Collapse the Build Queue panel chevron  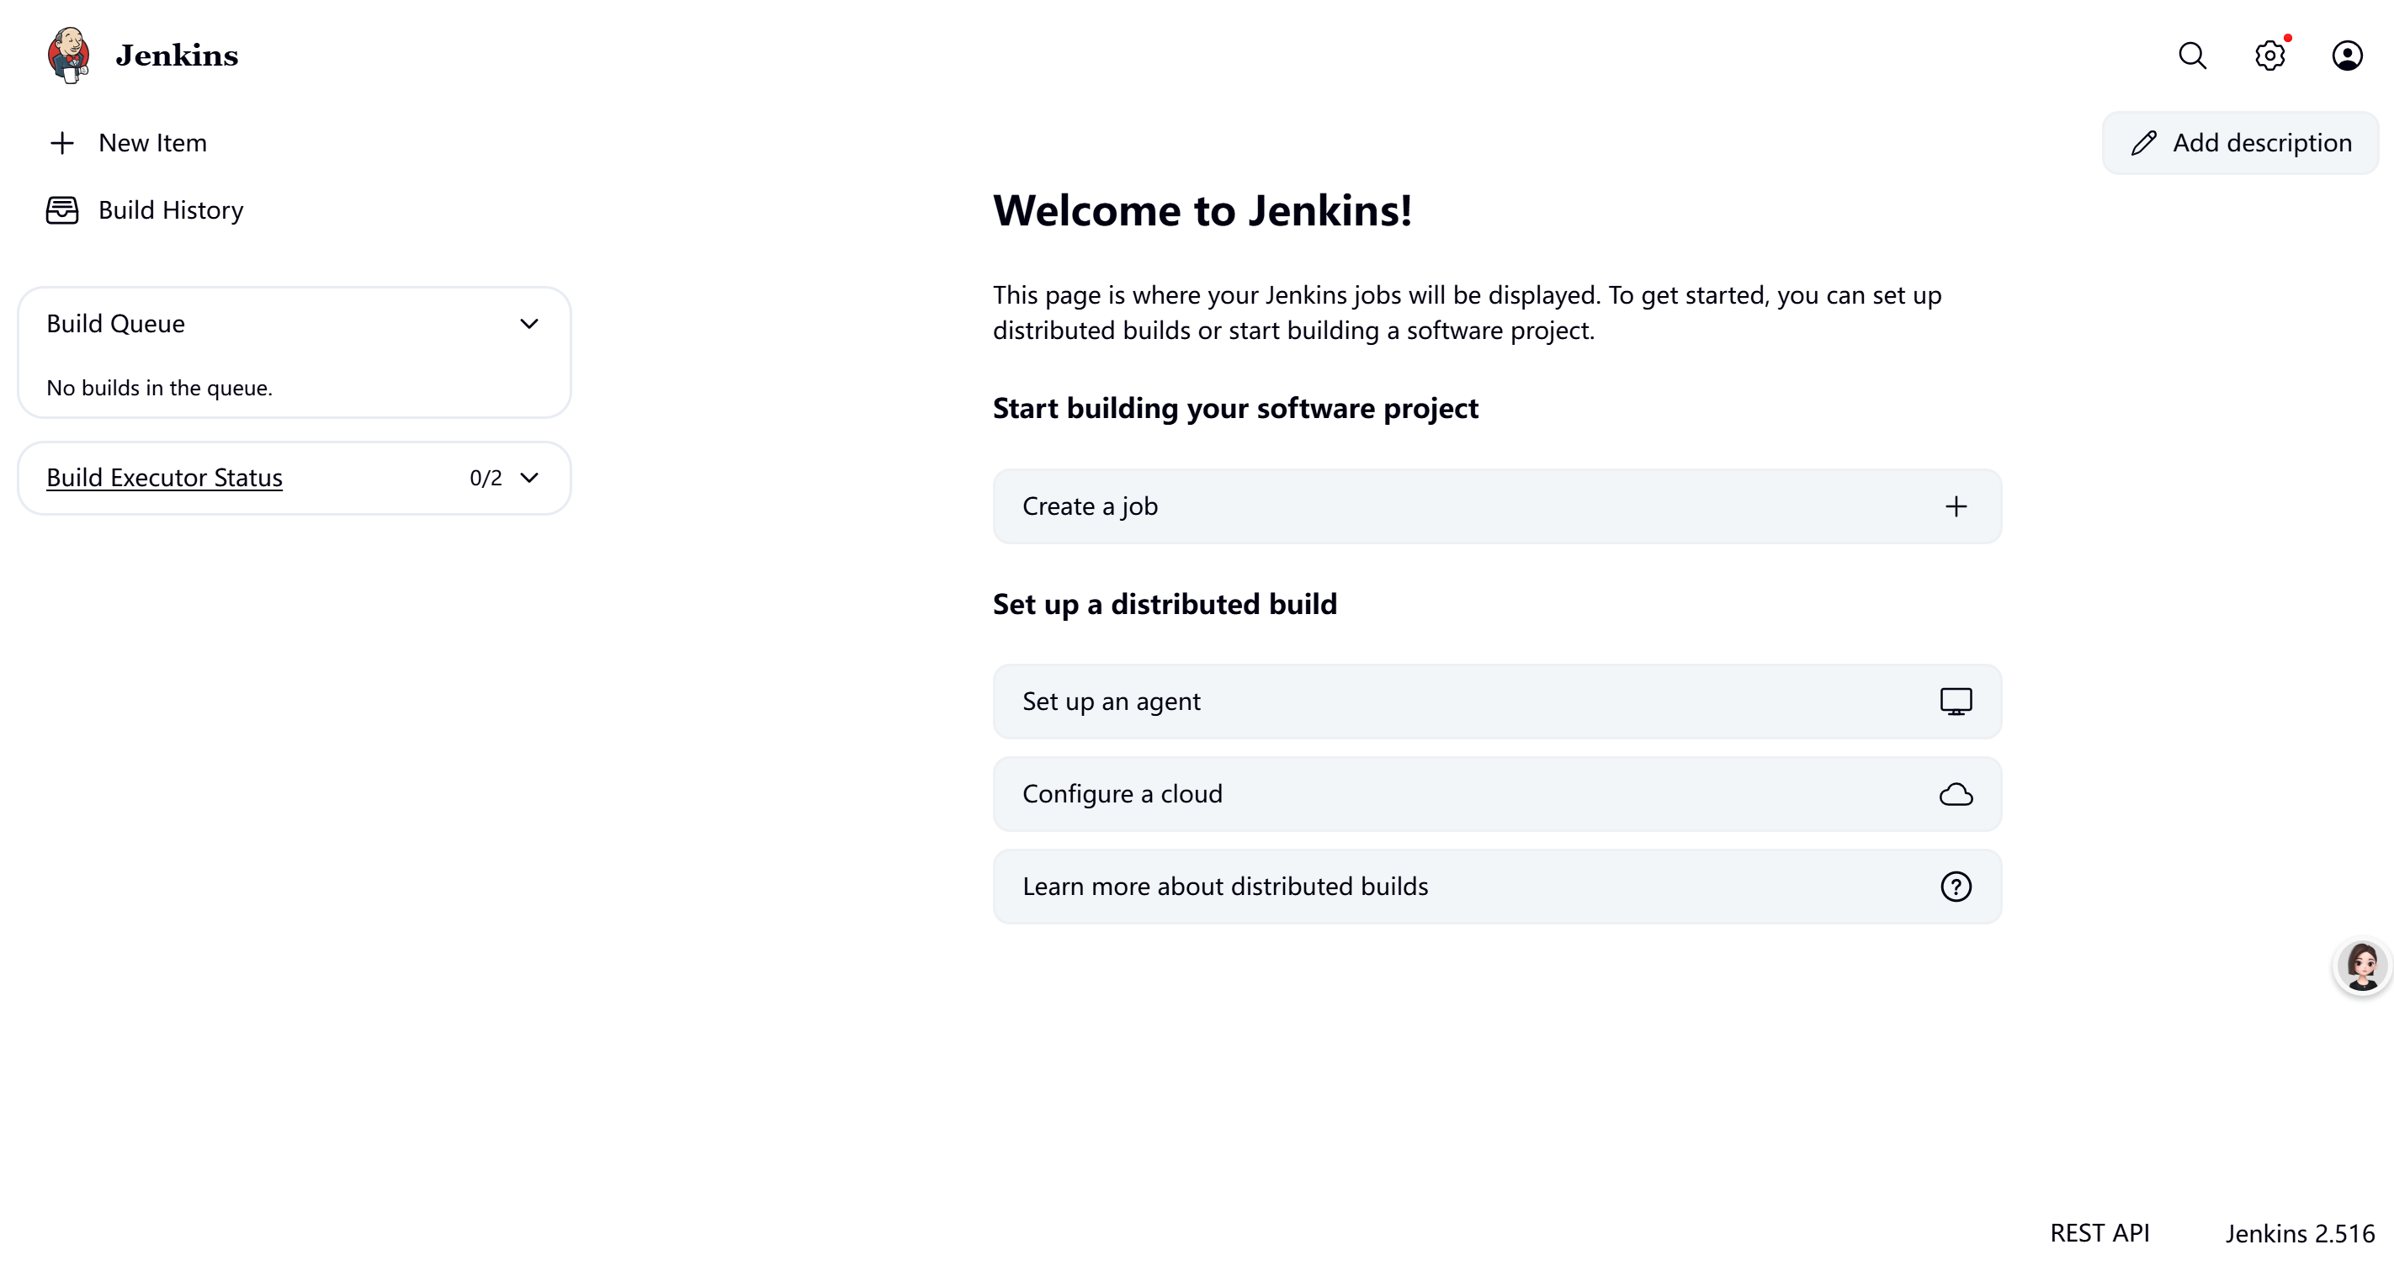pos(528,323)
